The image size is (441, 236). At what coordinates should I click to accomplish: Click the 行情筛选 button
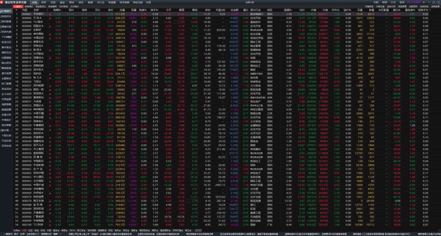click(369, 7)
